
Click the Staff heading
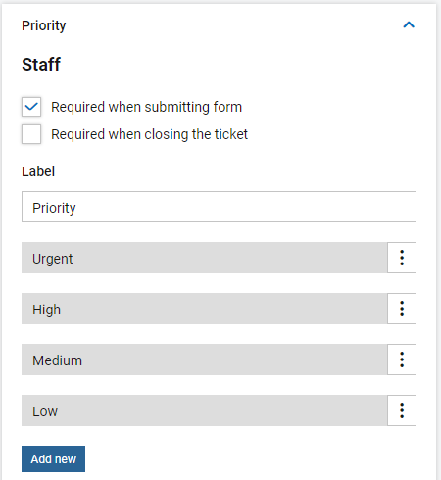(41, 64)
